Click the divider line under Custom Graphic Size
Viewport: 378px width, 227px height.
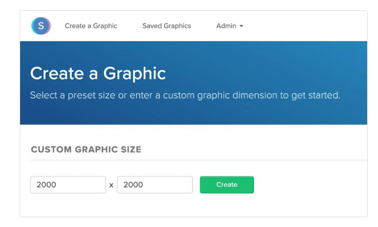(196, 160)
